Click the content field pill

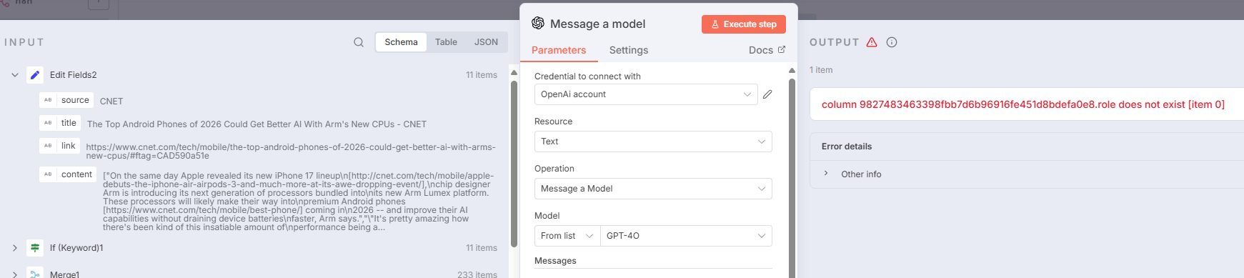point(68,174)
